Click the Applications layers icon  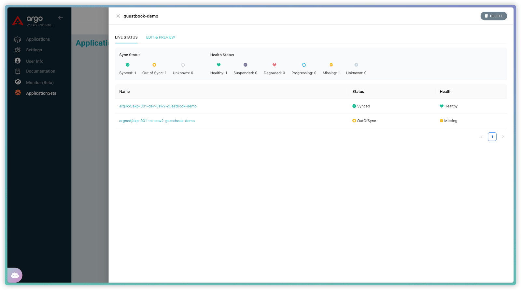click(x=18, y=39)
